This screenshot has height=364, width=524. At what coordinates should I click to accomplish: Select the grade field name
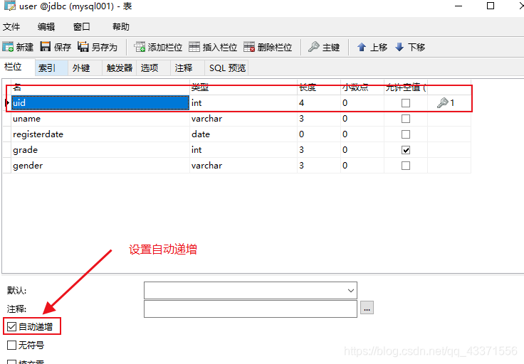point(26,150)
